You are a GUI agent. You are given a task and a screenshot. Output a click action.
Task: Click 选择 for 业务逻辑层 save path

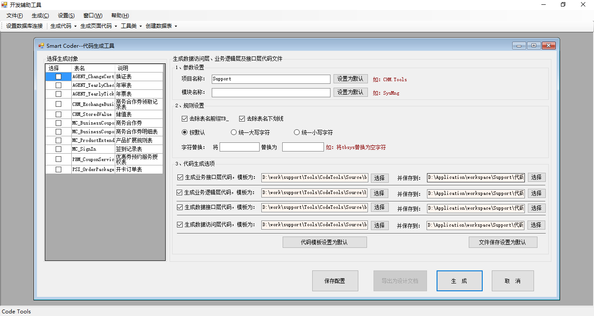pos(537,193)
